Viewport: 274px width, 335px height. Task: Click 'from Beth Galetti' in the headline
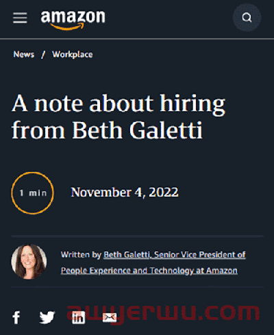[x=107, y=130]
